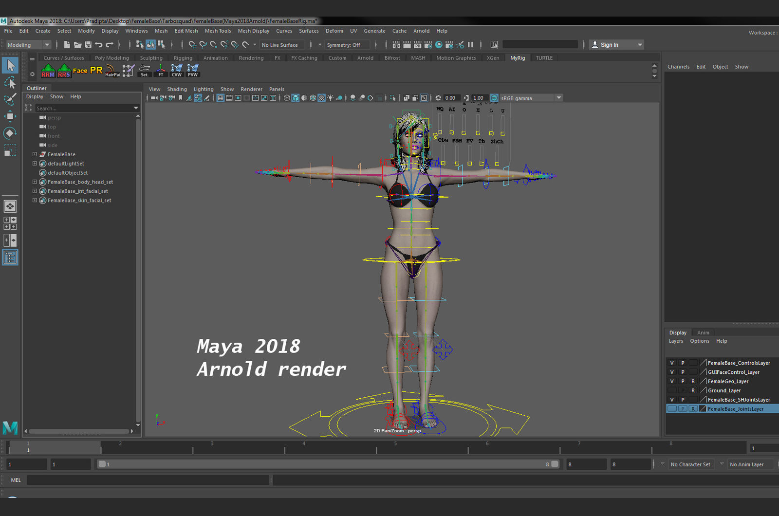Click the Open Scene folder icon
The image size is (779, 516).
coord(77,45)
